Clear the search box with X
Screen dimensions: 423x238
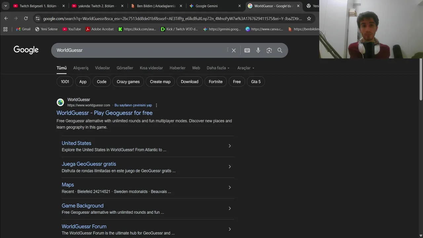[x=234, y=50]
